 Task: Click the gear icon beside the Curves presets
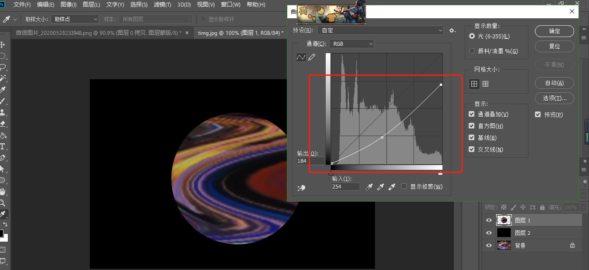point(452,30)
